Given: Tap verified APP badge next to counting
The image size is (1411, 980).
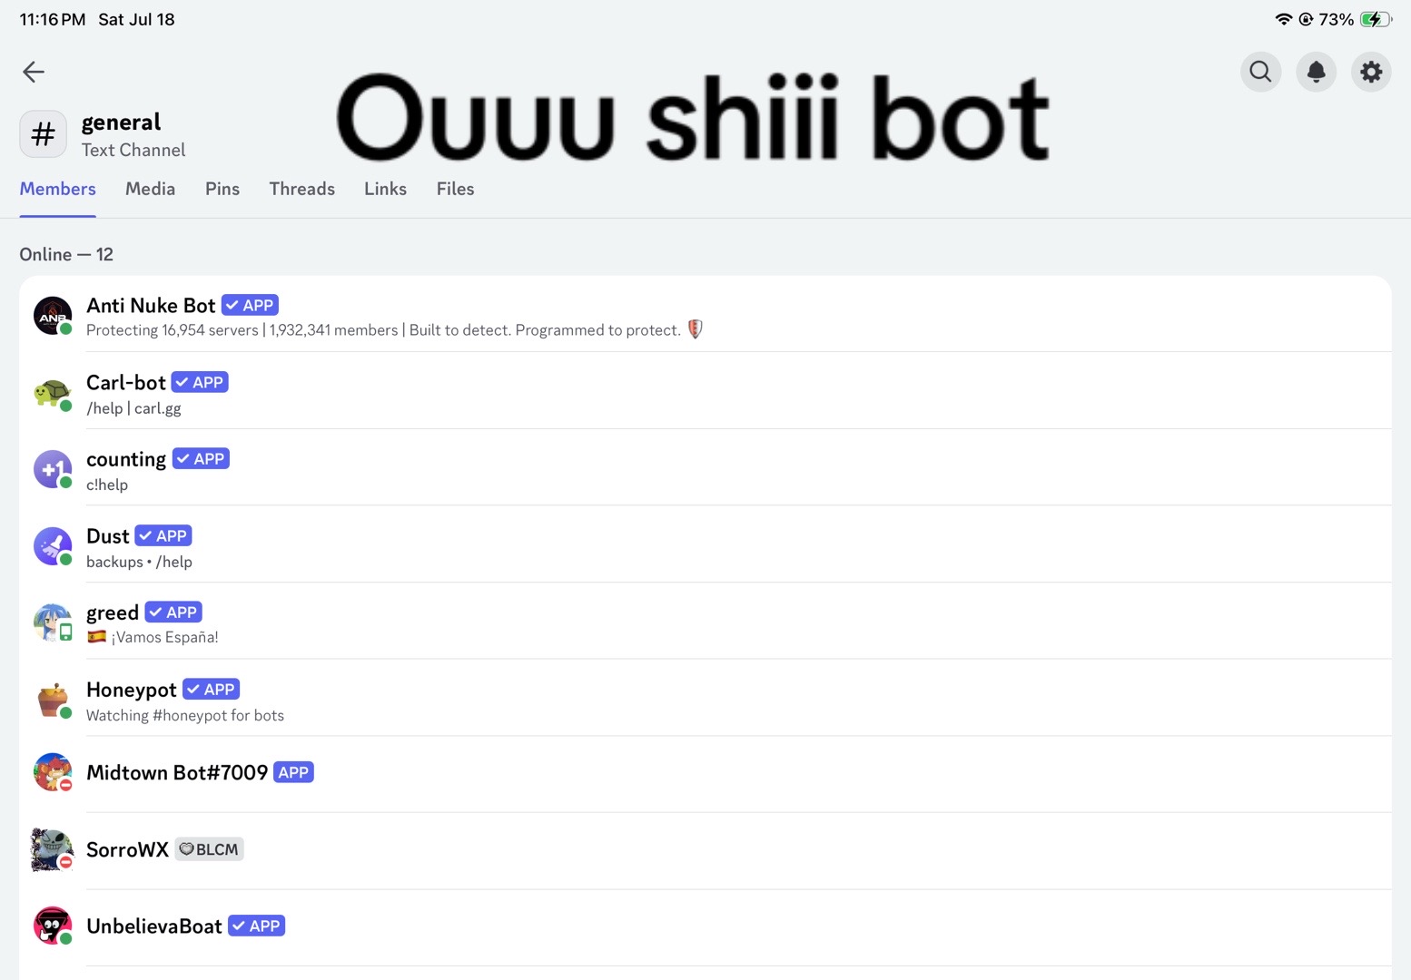Looking at the screenshot, I should coord(201,459).
